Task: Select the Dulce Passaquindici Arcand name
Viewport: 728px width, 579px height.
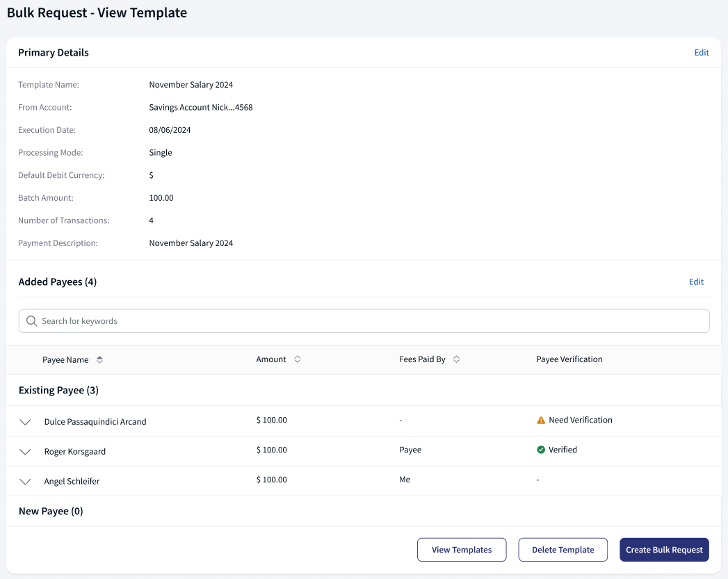Action: (95, 422)
